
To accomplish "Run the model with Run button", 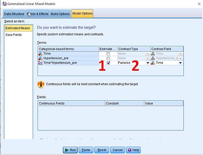I will click(x=70, y=150).
